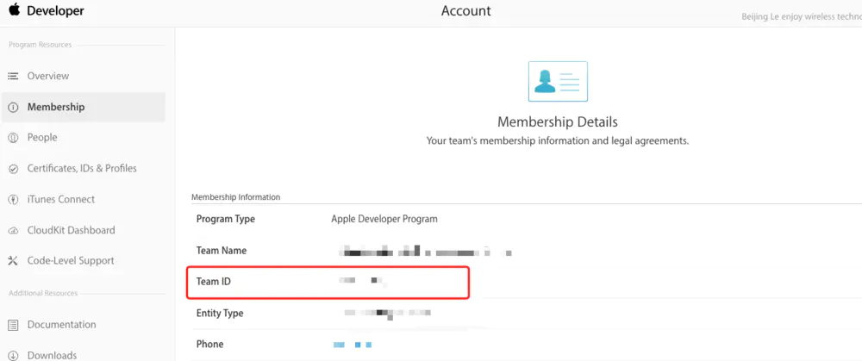Screen dimensions: 862x361
Task: Click the blurred Team ID value
Action: [363, 282]
